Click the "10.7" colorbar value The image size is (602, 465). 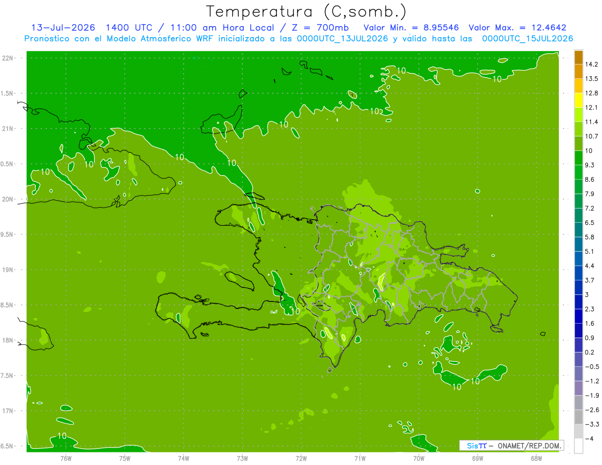coord(592,136)
